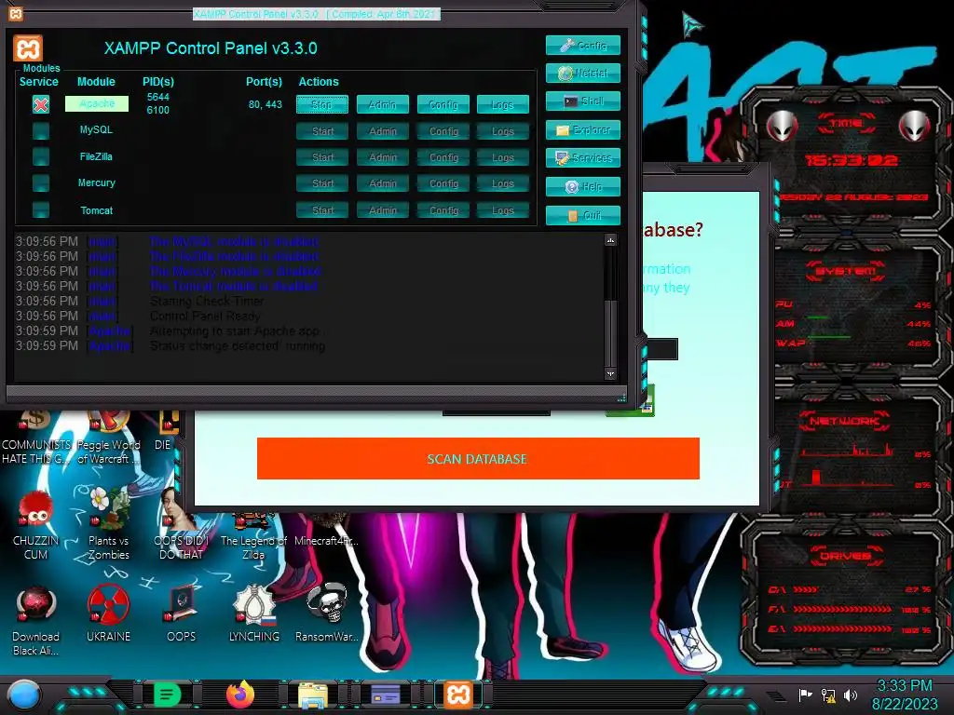This screenshot has height=715, width=954.
Task: Launch Firefox from the taskbar
Action: point(240,695)
